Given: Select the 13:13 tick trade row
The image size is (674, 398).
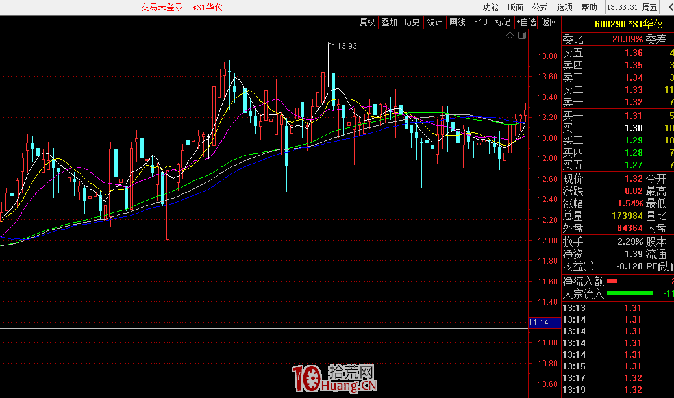Looking at the screenshot, I should coord(618,308).
